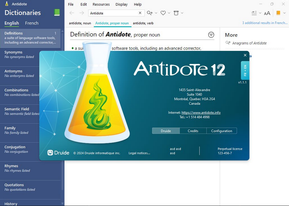The width and height of the screenshot is (289, 206).
Task: Open the Display menu
Action: [x=121, y=4]
